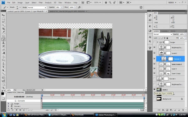This screenshot has width=188, height=117.
Task: Select the Eraser tool
Action: pos(3,50)
